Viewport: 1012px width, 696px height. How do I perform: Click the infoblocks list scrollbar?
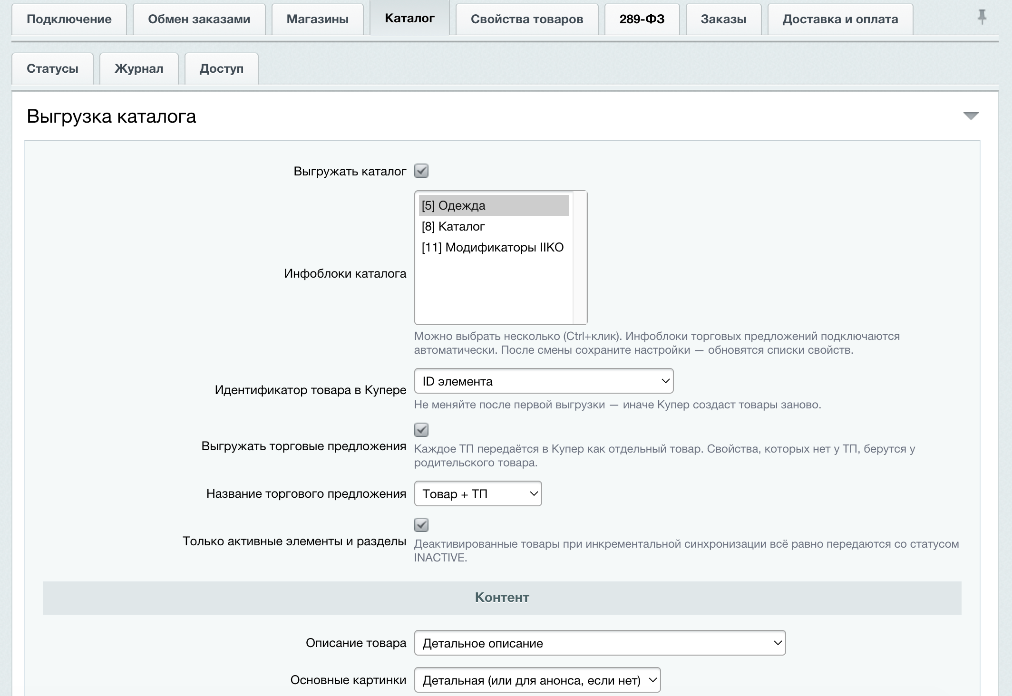point(580,258)
